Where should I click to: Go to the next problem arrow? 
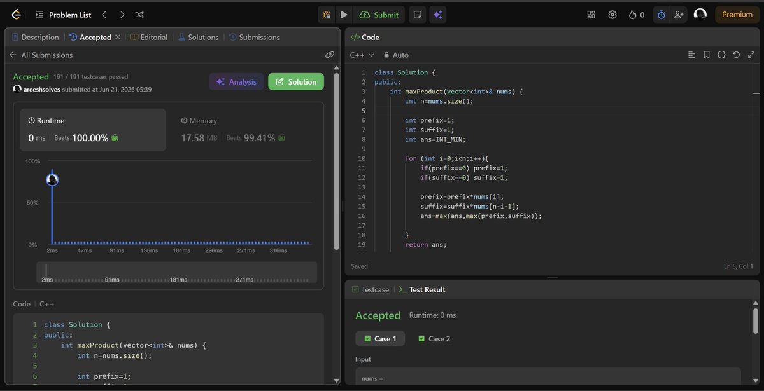point(122,14)
